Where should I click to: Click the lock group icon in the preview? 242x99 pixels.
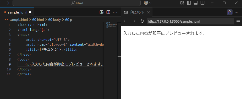point(229,12)
